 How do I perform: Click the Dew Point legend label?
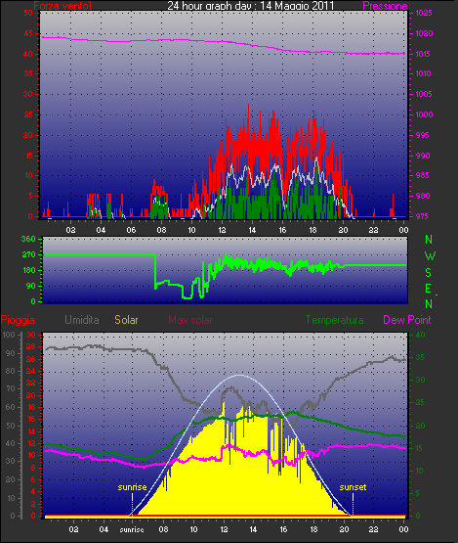(x=407, y=320)
